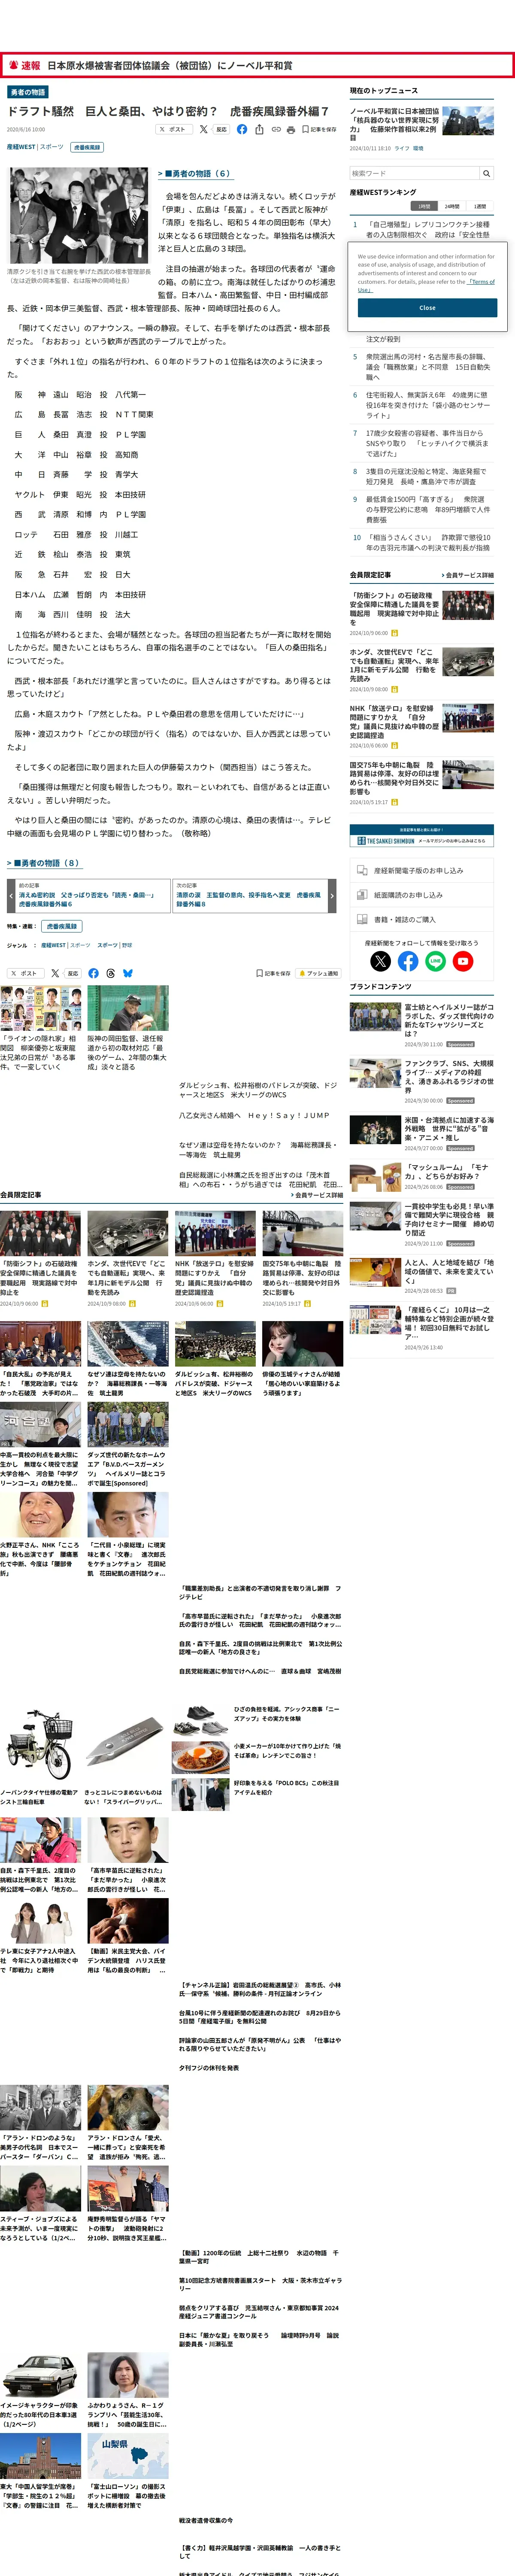515x2576 pixels.
Task: Follow Sankei on YouTube via the red icon
Action: 462,961
